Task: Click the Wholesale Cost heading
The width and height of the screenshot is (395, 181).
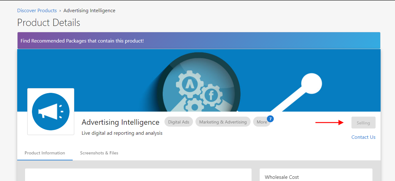Action: [x=282, y=177]
